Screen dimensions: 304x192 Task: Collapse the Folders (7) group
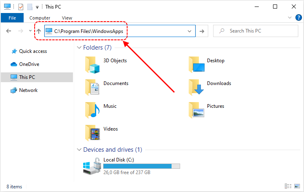[x=79, y=48]
